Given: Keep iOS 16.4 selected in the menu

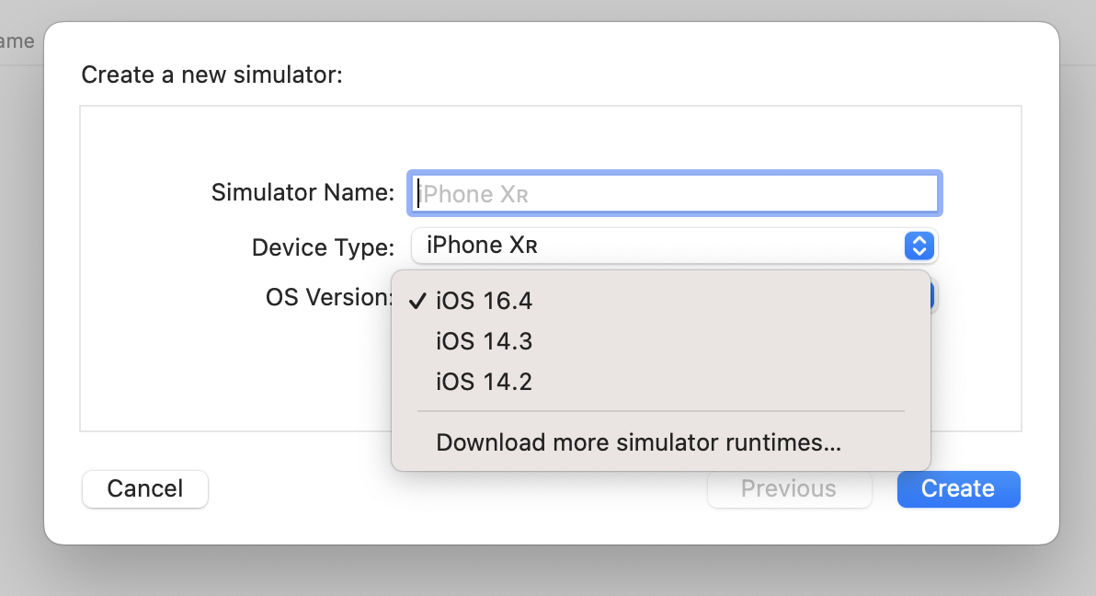Looking at the screenshot, I should pyautogui.click(x=660, y=301).
